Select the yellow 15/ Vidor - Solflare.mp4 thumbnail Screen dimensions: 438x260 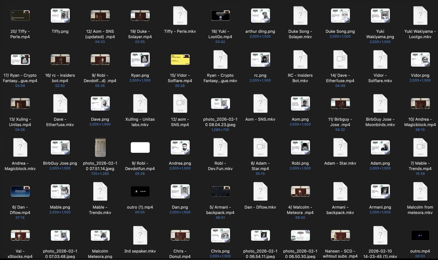(x=180, y=60)
